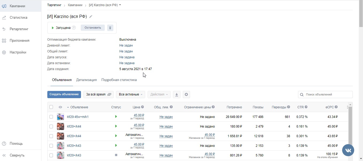Sort by Объявление column header arrow
This screenshot has height=161, width=363.
[68, 107]
